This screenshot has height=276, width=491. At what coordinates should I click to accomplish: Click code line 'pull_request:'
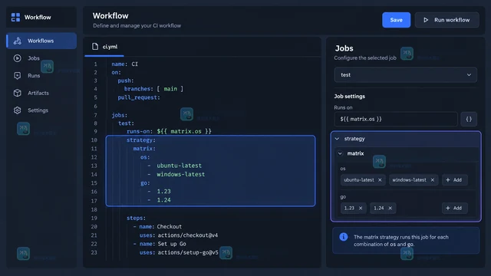139,97
